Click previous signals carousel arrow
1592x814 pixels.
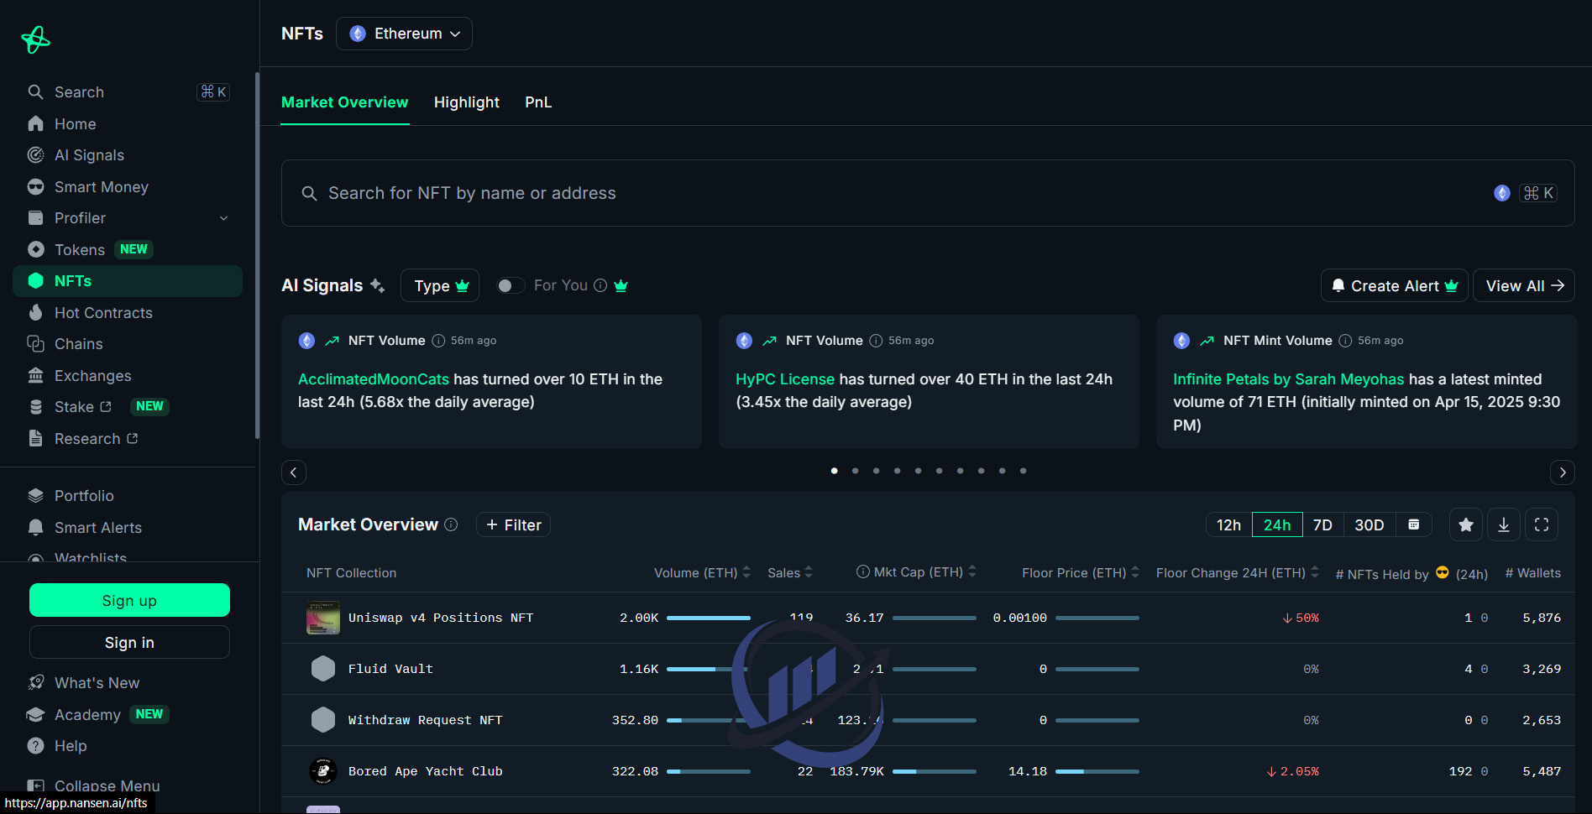(294, 472)
